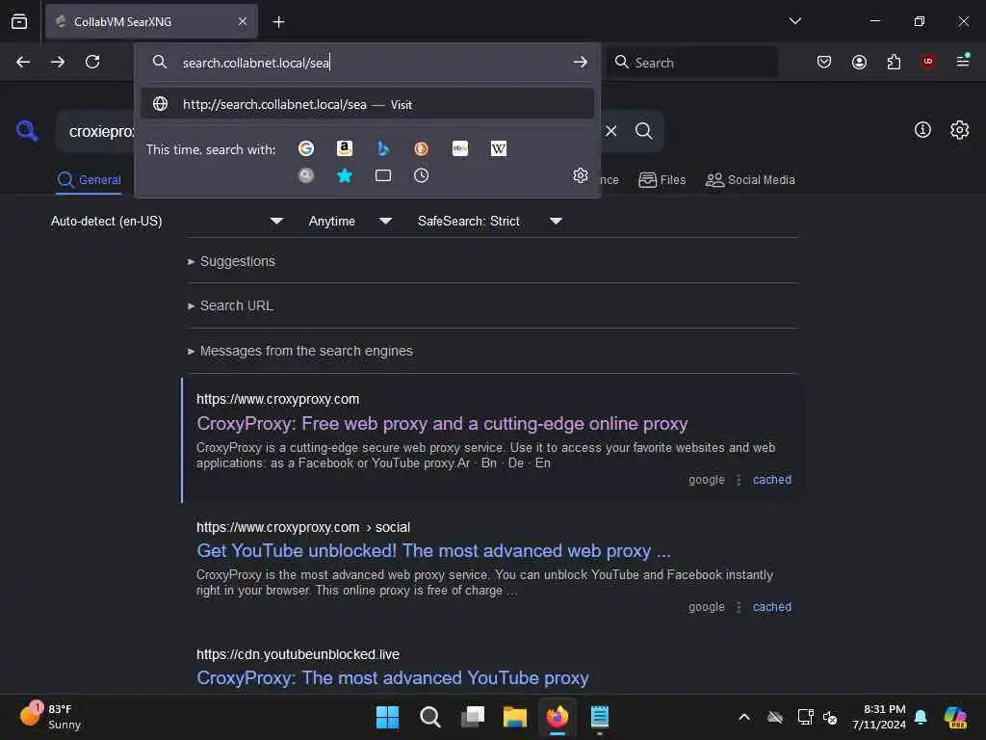Open Firefox recent tabs view icon

(x=19, y=21)
